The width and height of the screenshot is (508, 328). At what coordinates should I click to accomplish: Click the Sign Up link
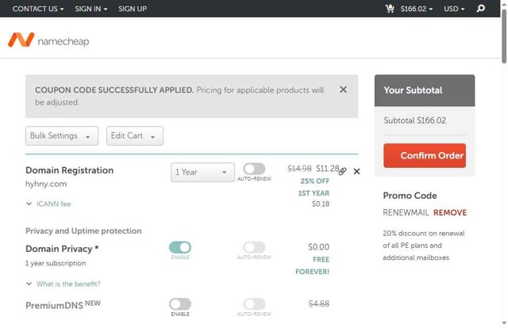point(133,9)
